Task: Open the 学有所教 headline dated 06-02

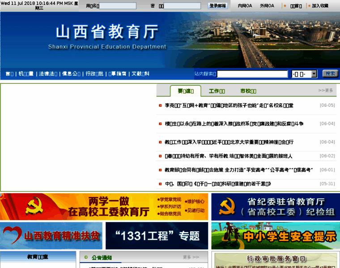Action: pyautogui.click(x=229, y=156)
